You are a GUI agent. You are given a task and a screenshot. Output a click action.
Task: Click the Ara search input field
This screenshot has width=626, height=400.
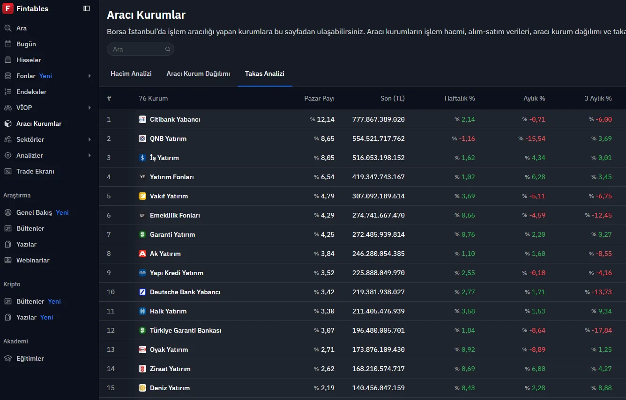pyautogui.click(x=141, y=49)
